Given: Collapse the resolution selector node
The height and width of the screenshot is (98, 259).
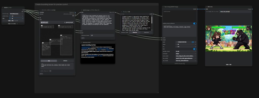Looking at the screenshot, I should click(3, 8).
